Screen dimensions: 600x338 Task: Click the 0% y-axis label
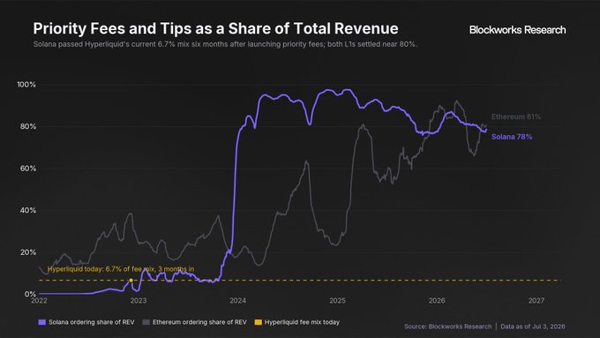tap(30, 294)
